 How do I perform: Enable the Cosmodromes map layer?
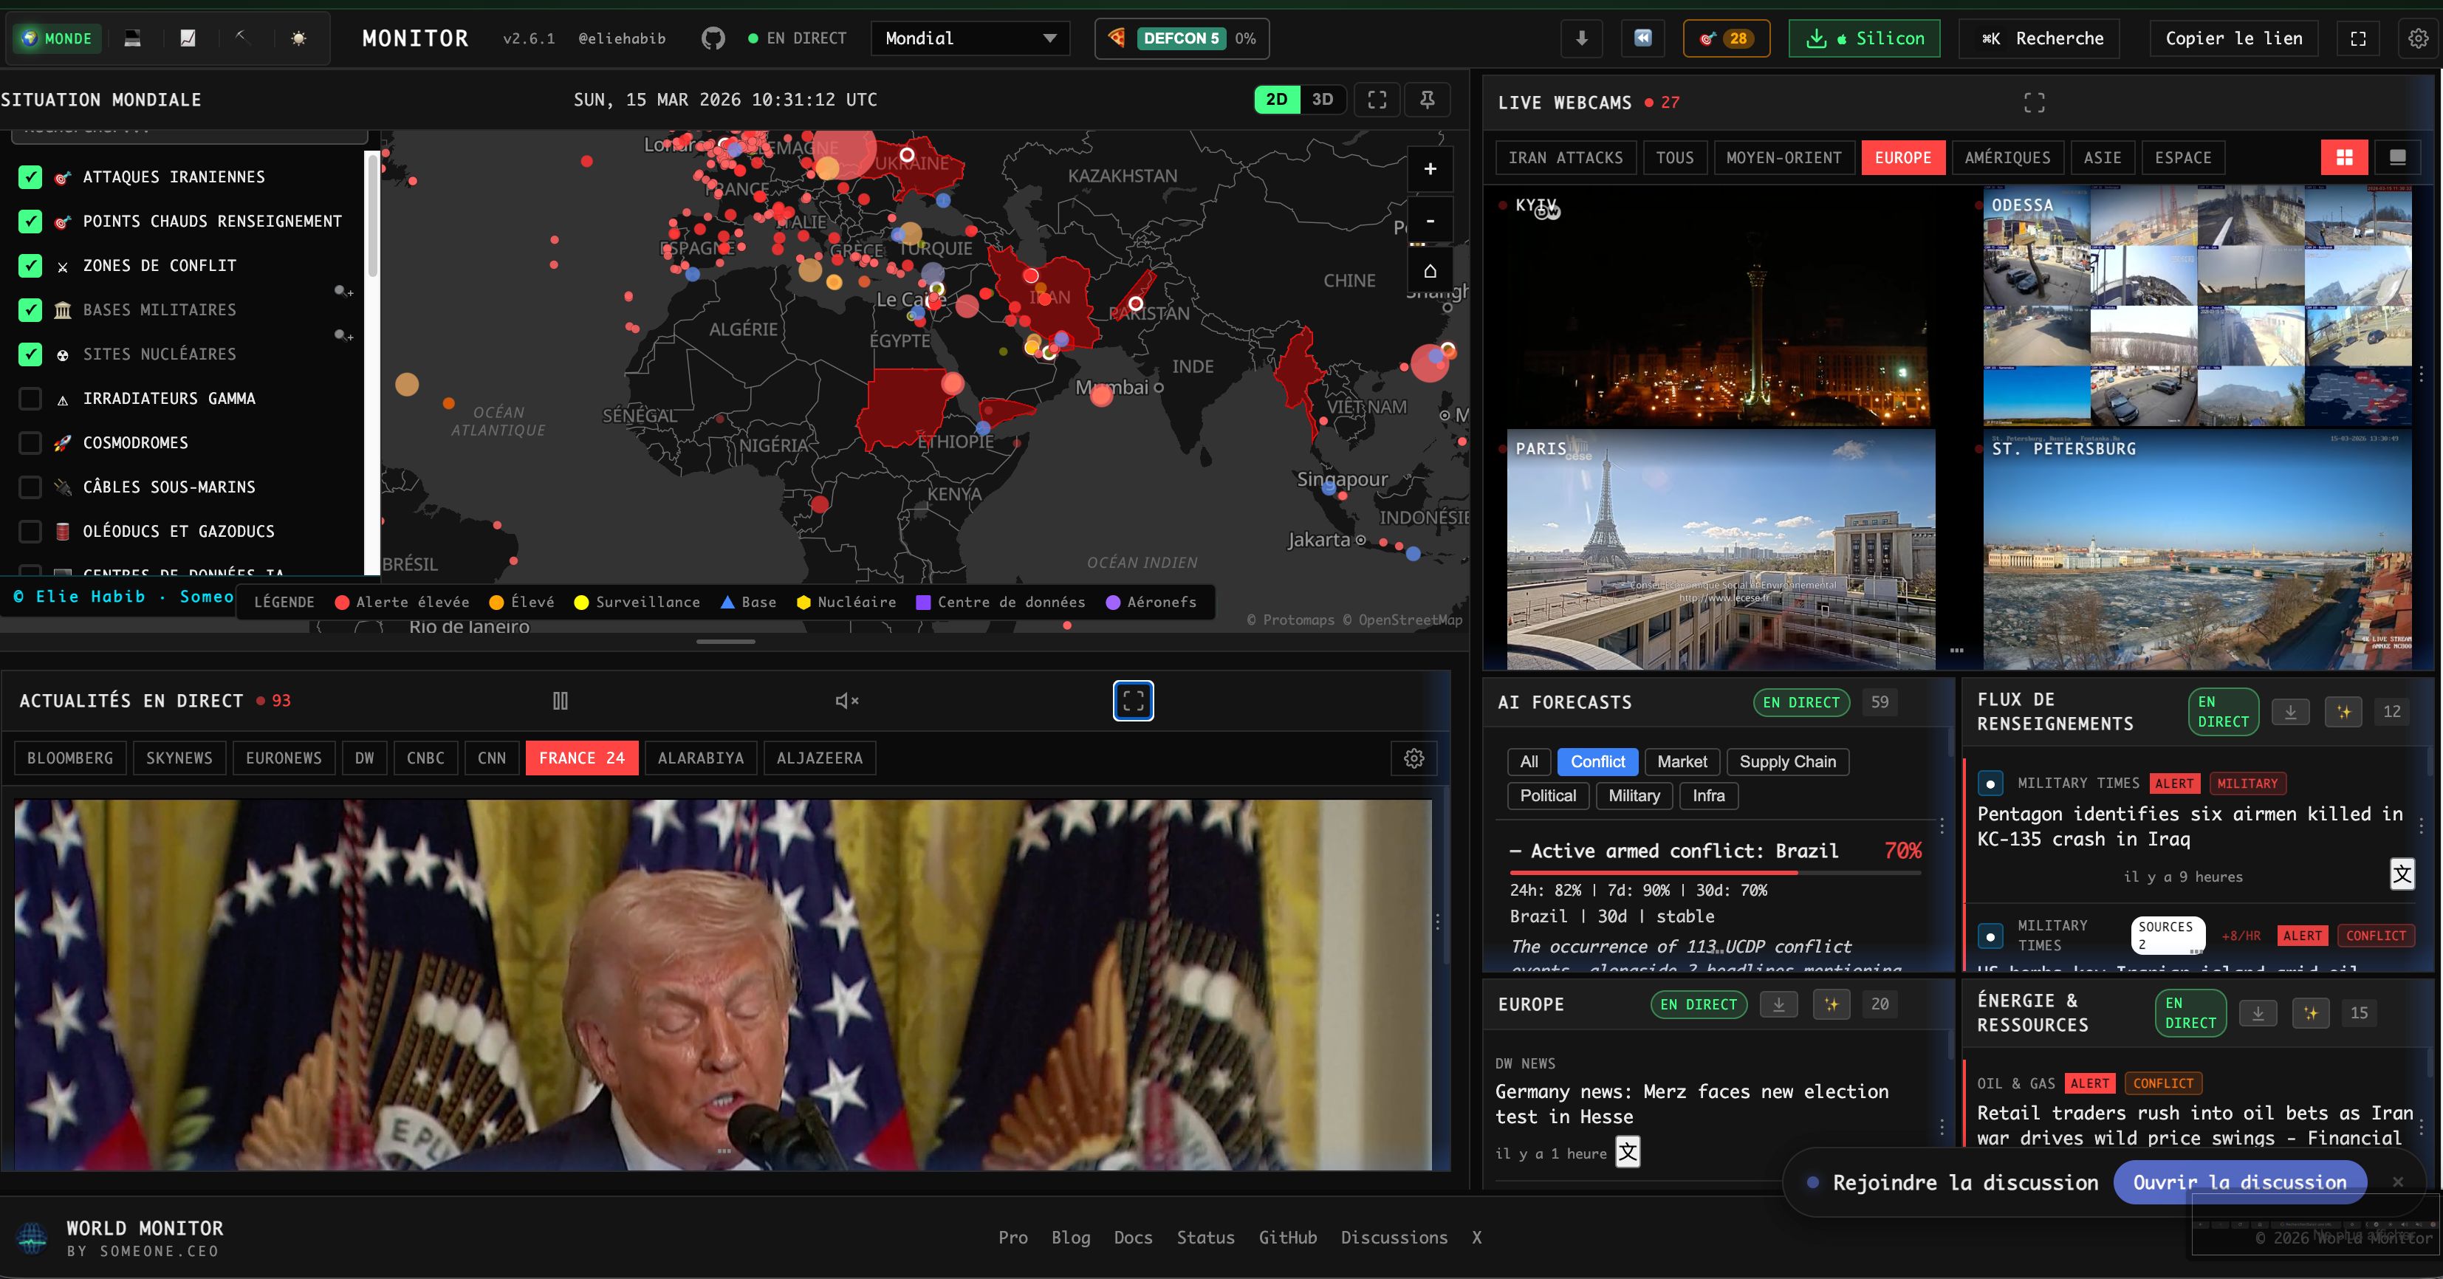click(x=30, y=443)
